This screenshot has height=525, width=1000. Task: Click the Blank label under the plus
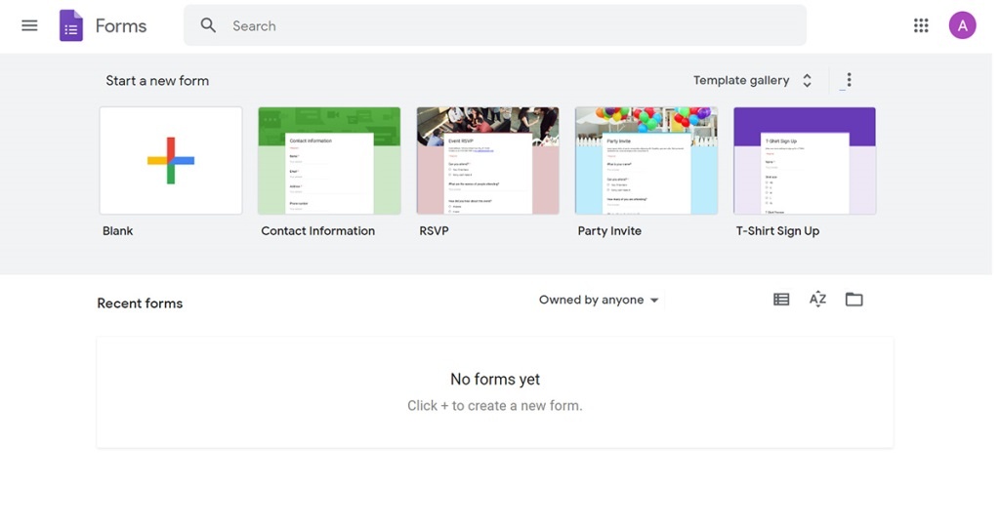pos(118,231)
